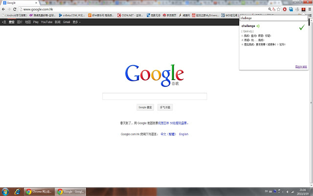Click the network signal tray icon
The width and height of the screenshot is (313, 196).
pyautogui.click(x=292, y=192)
